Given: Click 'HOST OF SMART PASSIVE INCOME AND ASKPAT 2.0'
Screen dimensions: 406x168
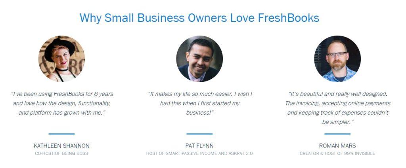Looking at the screenshot, I should point(199,153).
